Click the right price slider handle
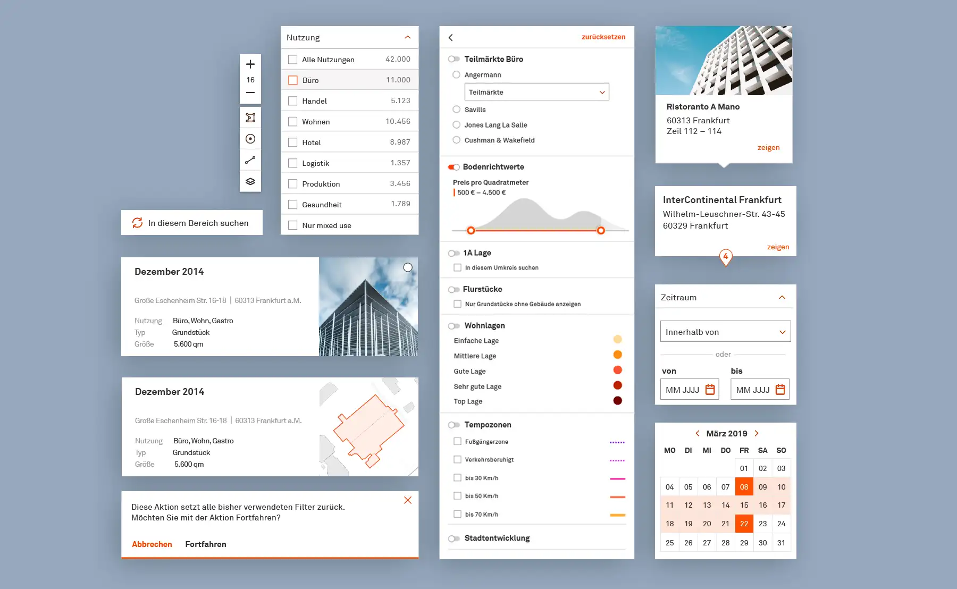Screen dimensions: 957x589 click(601, 230)
